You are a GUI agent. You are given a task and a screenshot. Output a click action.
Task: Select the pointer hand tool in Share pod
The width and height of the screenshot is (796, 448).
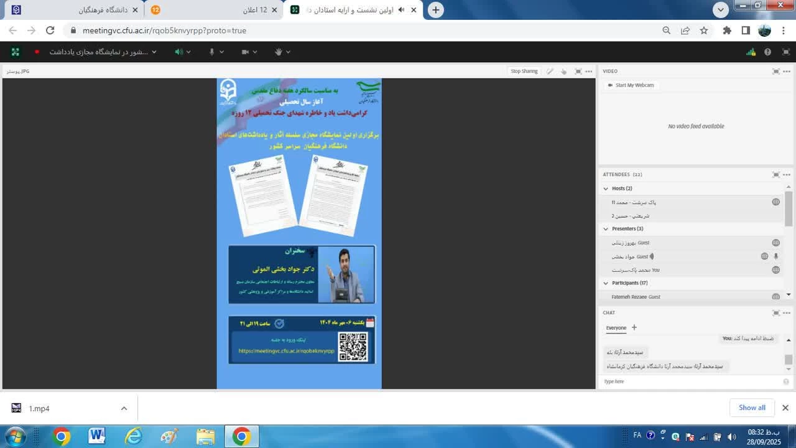pyautogui.click(x=564, y=72)
